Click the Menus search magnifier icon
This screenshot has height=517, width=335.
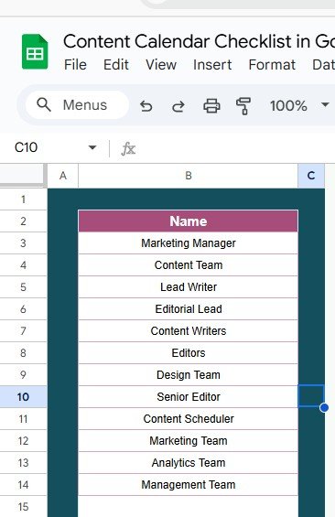(x=44, y=105)
